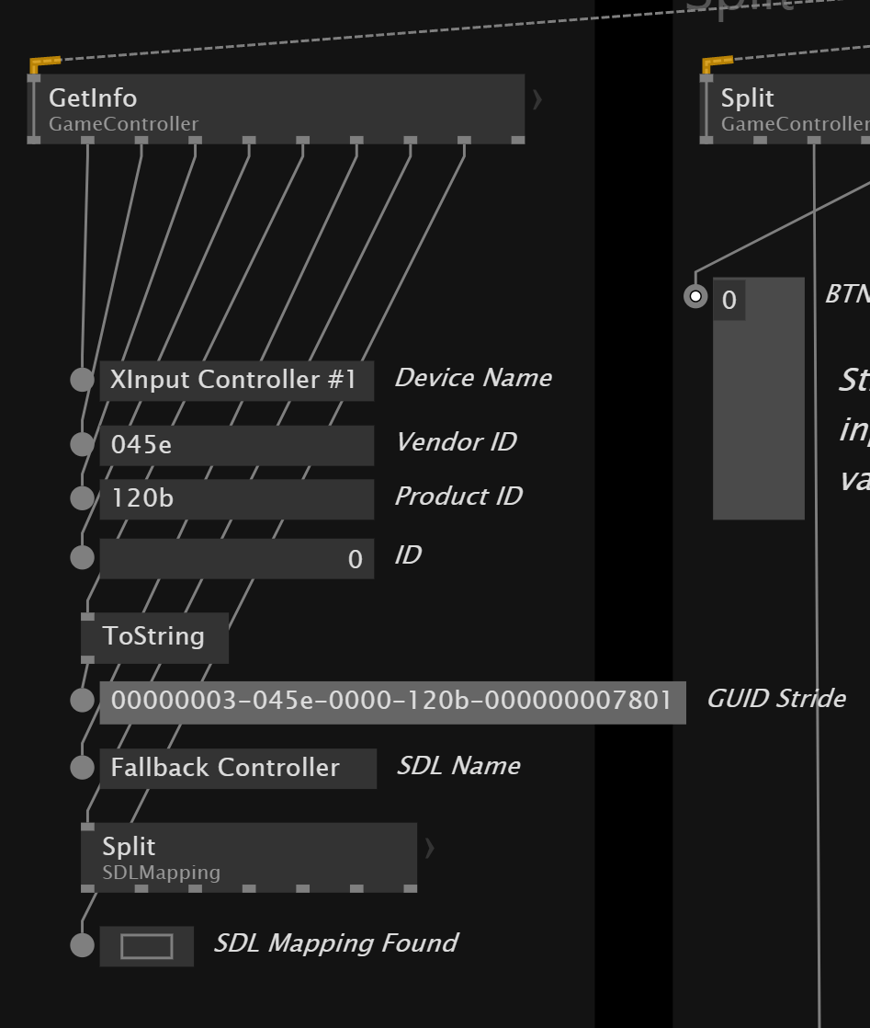Select the radio-style pin beside the BTN box

(x=695, y=296)
